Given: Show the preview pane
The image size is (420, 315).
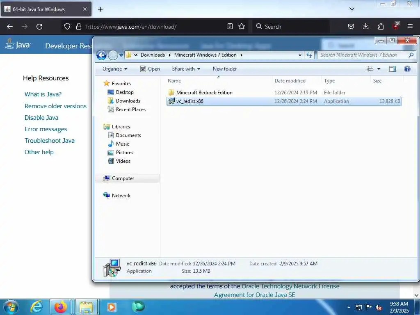Looking at the screenshot, I should 393,69.
